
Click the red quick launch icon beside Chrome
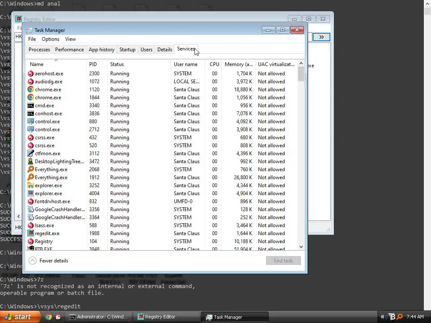pyautogui.click(x=58, y=317)
